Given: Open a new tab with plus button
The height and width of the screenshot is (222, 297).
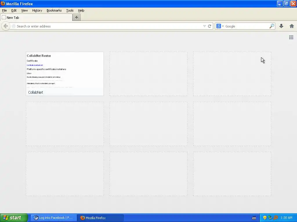Looking at the screenshot, I should (x=77, y=17).
